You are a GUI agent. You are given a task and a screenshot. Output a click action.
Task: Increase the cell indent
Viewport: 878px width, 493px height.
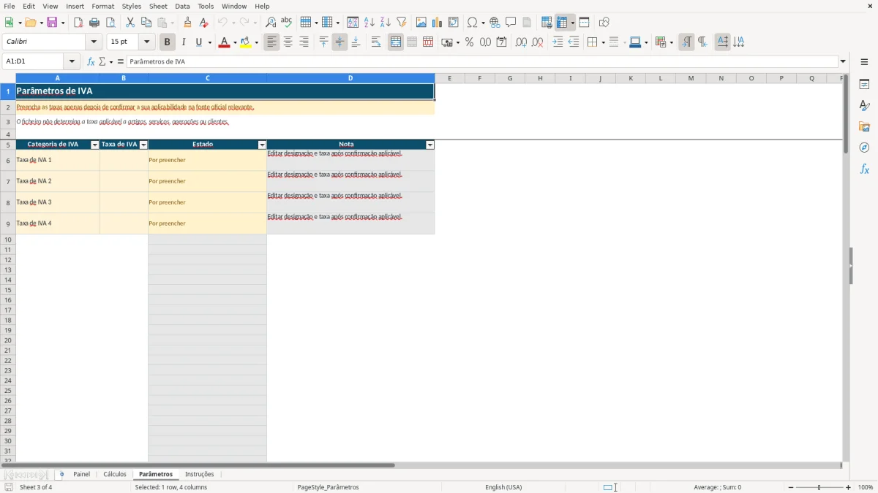click(558, 42)
